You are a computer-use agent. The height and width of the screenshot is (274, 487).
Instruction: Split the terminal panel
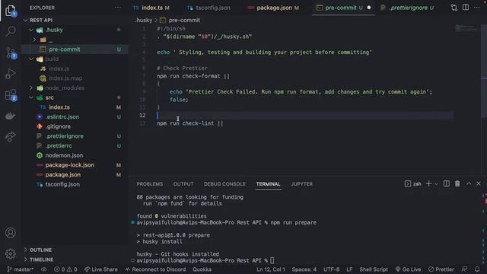447,184
